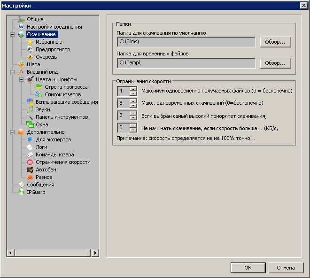Increase maximum simultaneously received files value
This screenshot has width=310, height=278.
(133, 89)
